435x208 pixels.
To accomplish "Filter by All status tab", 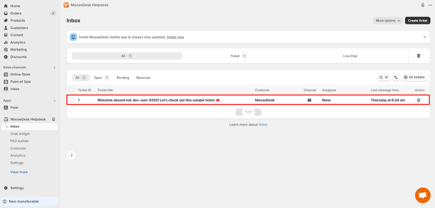I will pos(81,78).
